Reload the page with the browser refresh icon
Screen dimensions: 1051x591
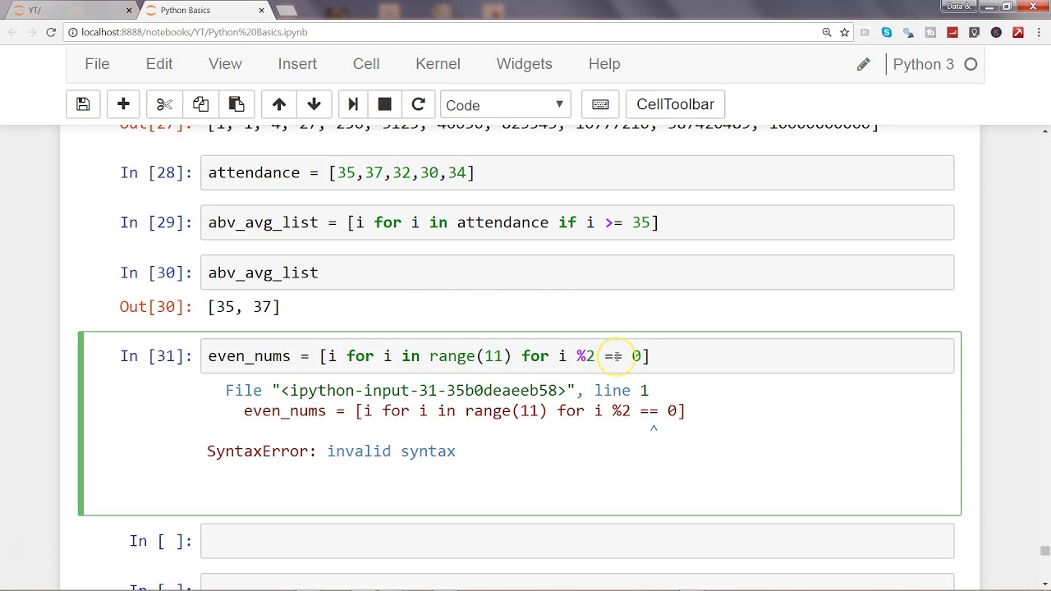click(51, 32)
